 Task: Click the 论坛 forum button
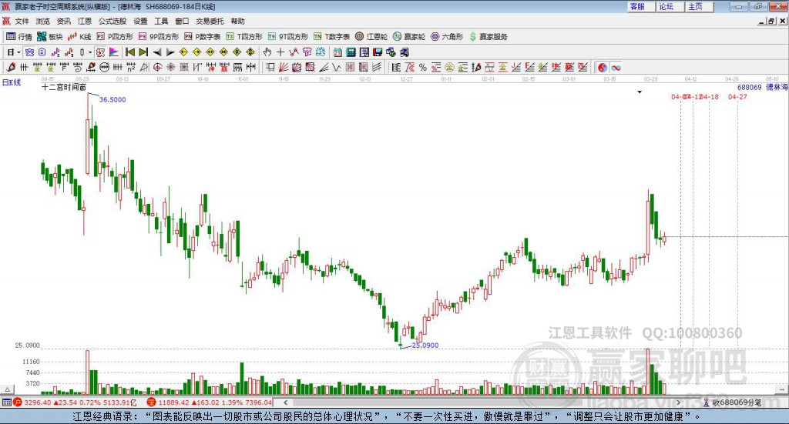pyautogui.click(x=670, y=6)
